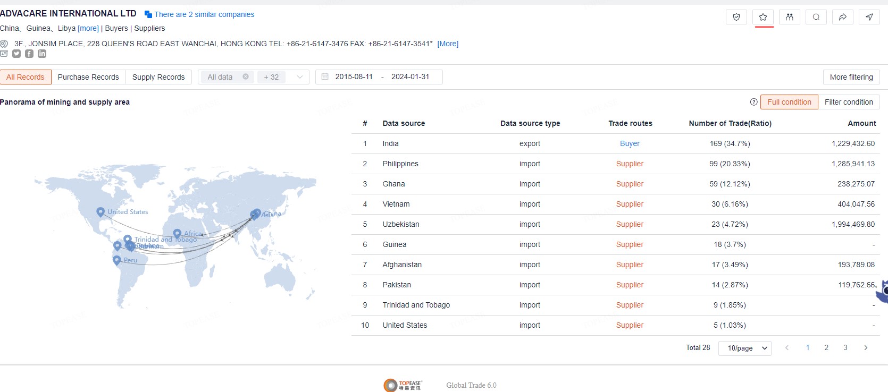The width and height of the screenshot is (888, 392).
Task: Click Number of Trade(Ratio) column header
Action: [730, 123]
